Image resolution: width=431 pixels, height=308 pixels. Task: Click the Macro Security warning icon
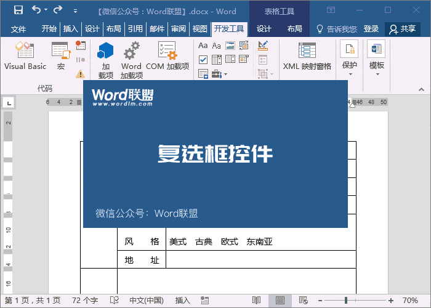tap(80, 74)
